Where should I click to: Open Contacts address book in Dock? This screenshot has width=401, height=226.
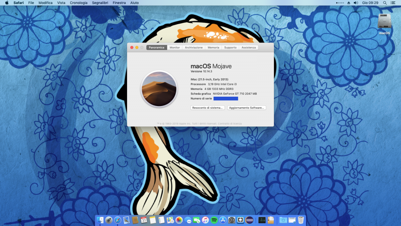click(x=135, y=220)
